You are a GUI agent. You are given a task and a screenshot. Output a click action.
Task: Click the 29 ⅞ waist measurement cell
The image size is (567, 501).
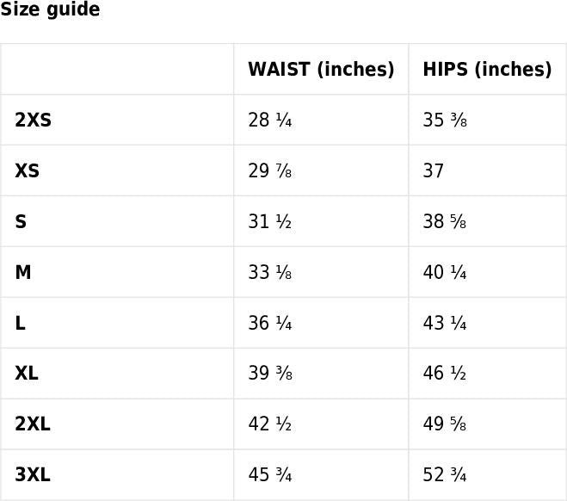[270, 171]
